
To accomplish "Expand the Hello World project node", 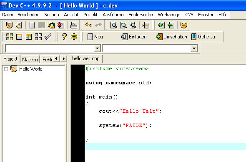I will (x=6, y=69).
